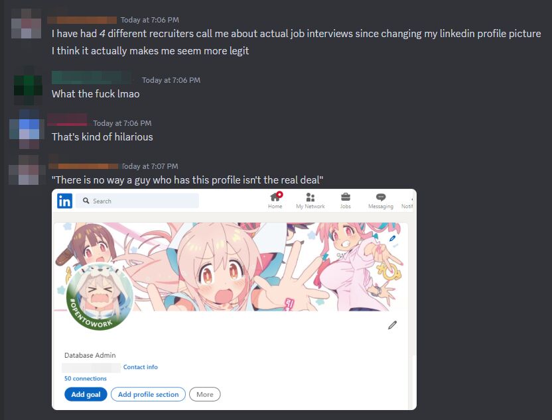Open the partially visible Notifications tab
The height and width of the screenshot is (420, 552).
[x=407, y=201]
